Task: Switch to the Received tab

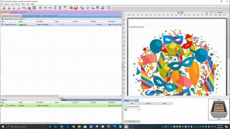Action: (4, 100)
